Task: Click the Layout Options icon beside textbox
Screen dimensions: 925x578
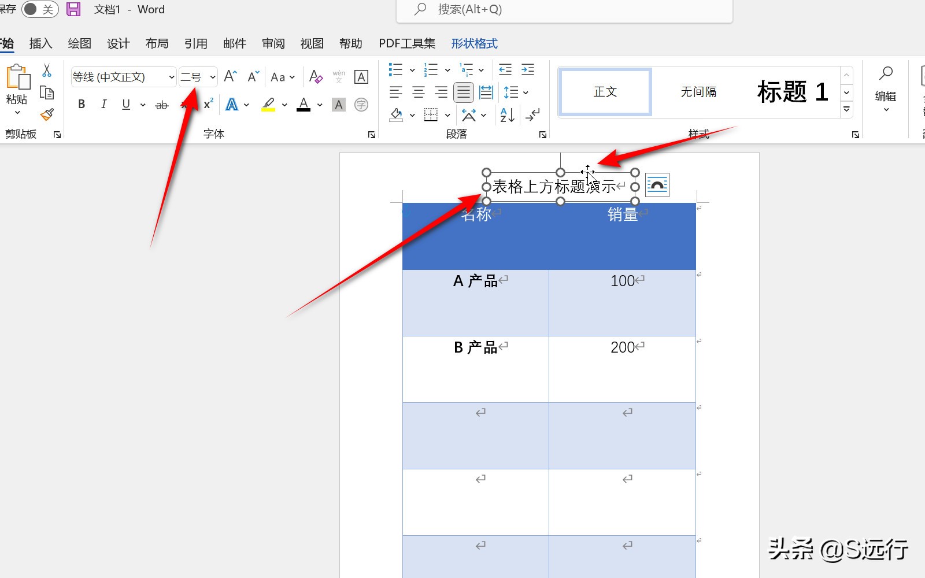Action: click(657, 185)
